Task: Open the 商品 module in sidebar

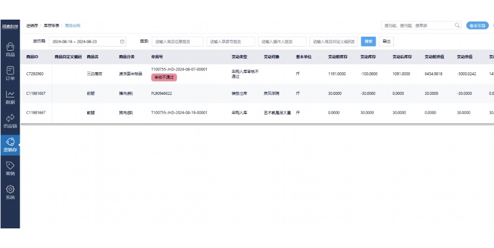Action: click(x=10, y=50)
